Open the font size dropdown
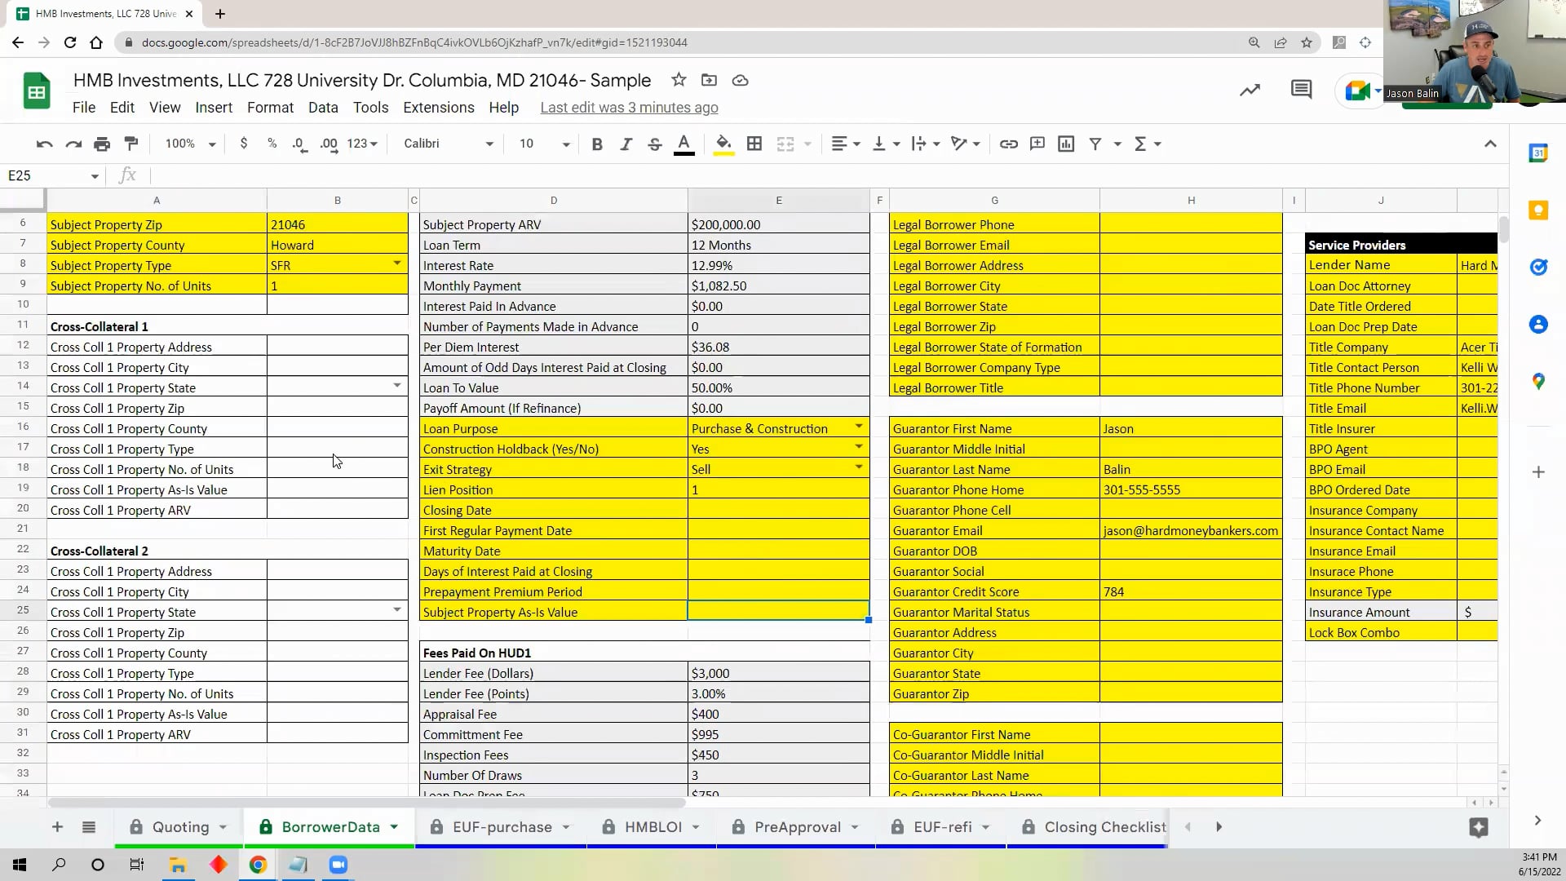The width and height of the screenshot is (1566, 881). (544, 144)
